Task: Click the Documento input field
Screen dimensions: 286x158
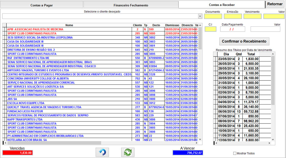Action: (213, 16)
